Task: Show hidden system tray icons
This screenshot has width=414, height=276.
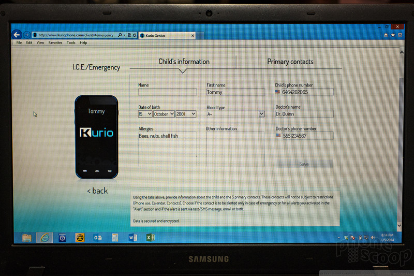Action: [339, 238]
